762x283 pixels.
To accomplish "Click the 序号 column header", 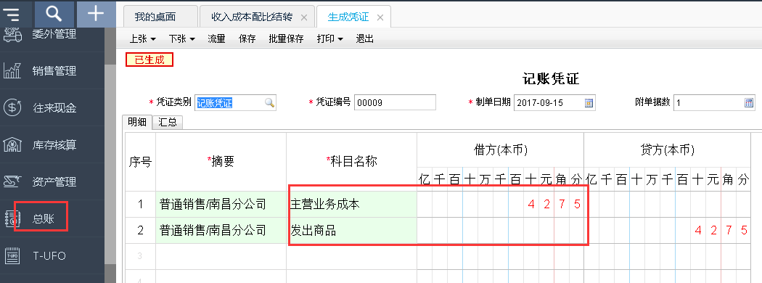I will (141, 162).
